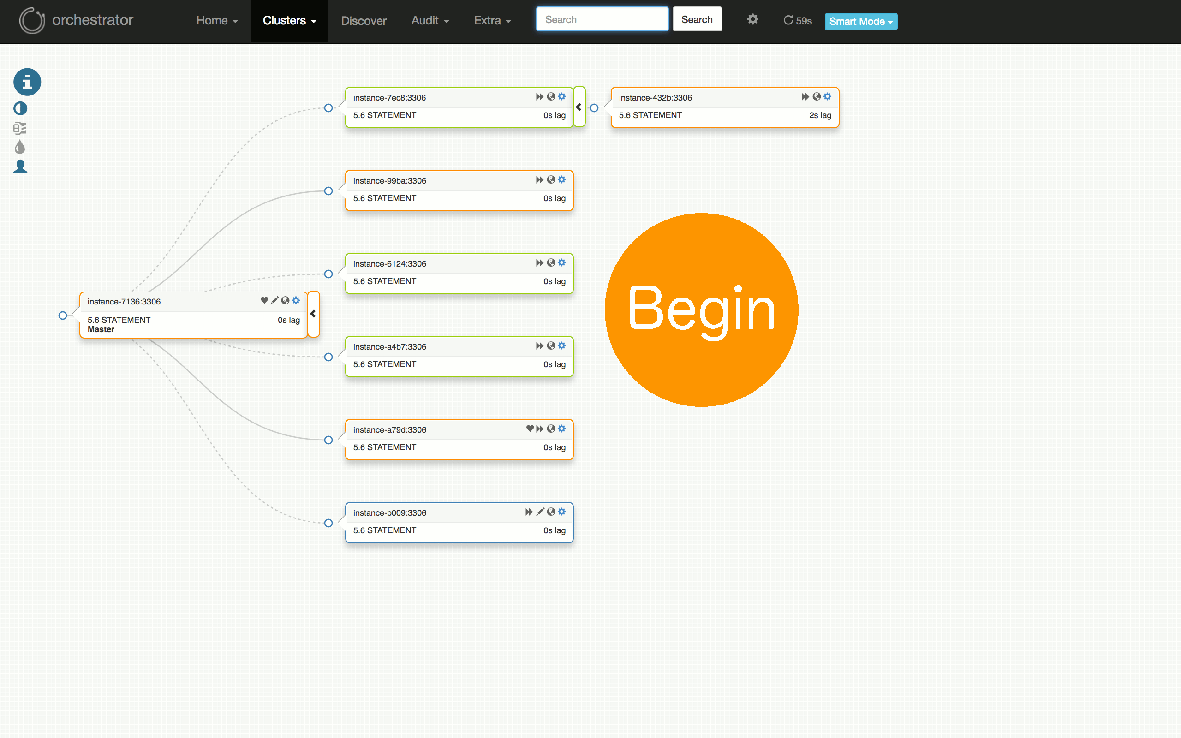The image size is (1181, 738).
Task: Click the pencil icon on instance-7136:3306
Action: pyautogui.click(x=275, y=301)
